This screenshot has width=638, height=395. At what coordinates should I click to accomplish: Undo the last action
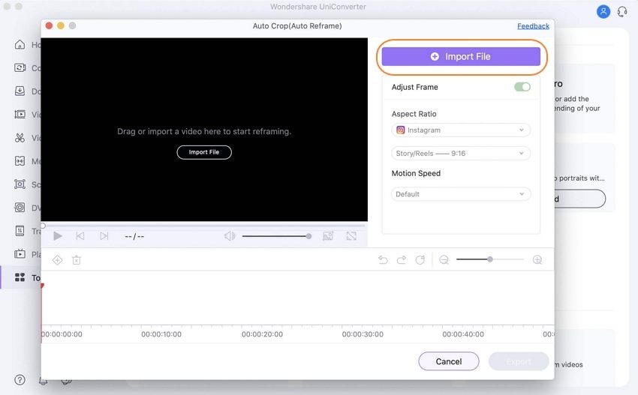click(383, 259)
